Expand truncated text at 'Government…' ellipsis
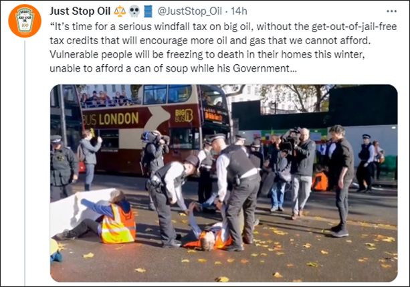This screenshot has width=410, height=287. [x=292, y=68]
